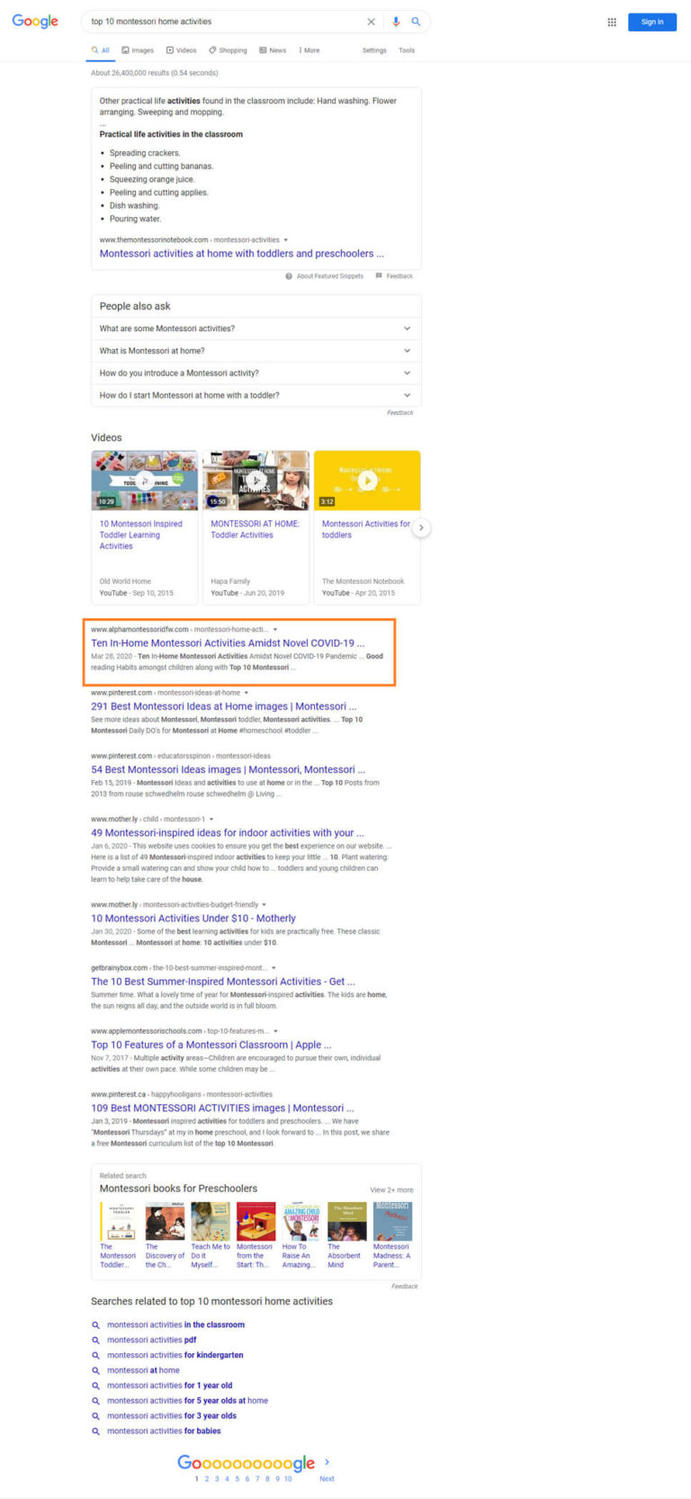
Task: Open 'Ten In-Home Montessori Activities Amidst Novel COVID-19'
Action: click(x=228, y=643)
